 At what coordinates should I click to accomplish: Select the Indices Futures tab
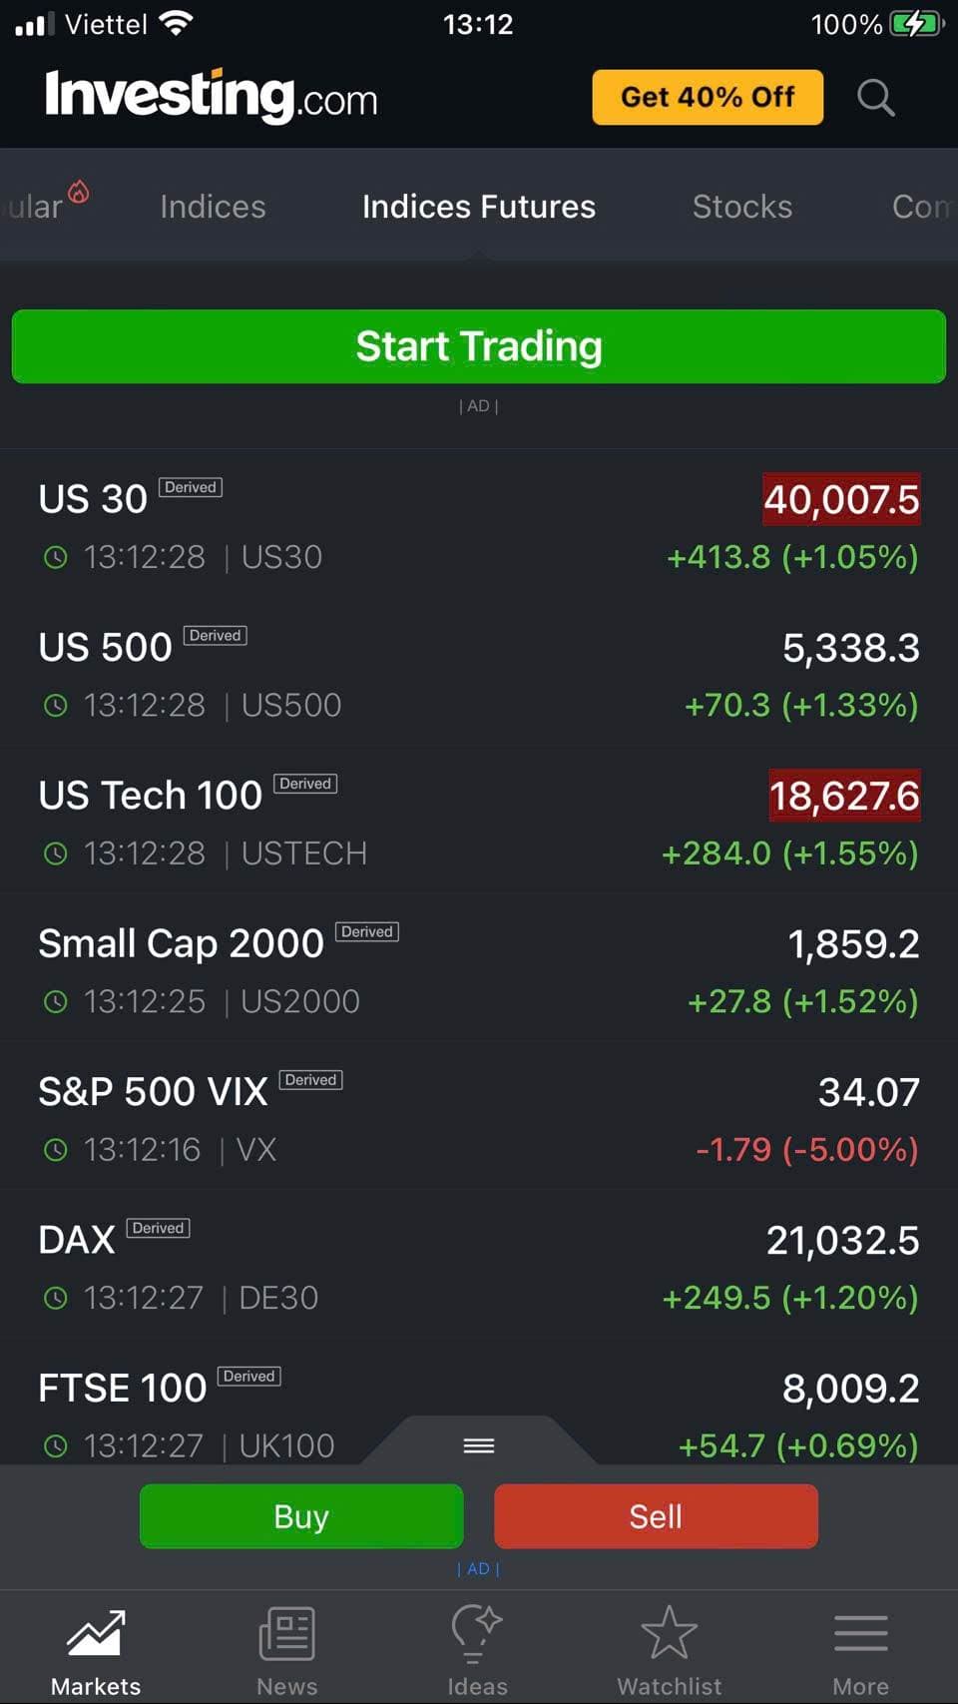click(x=479, y=207)
